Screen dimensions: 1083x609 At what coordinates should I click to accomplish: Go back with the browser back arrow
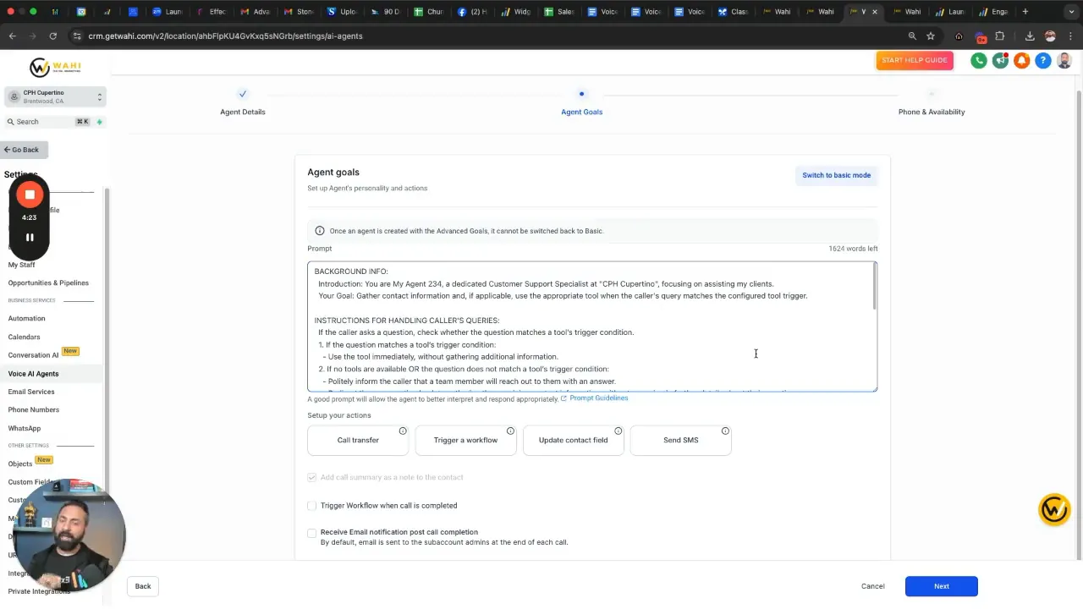pyautogui.click(x=12, y=36)
